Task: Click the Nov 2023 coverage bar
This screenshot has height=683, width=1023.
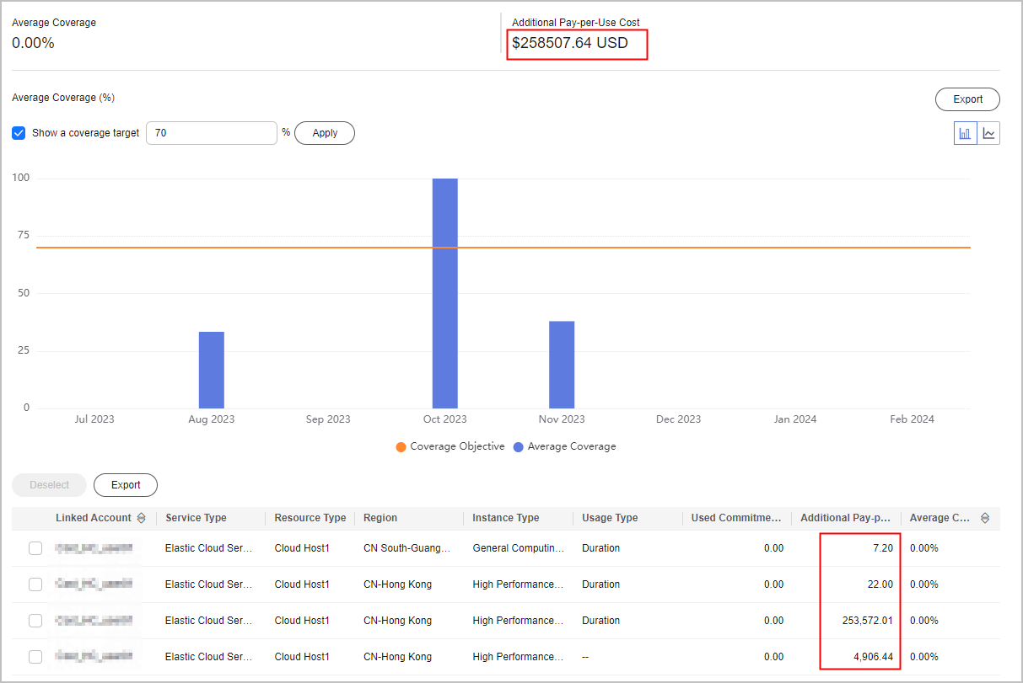Action: click(x=562, y=365)
